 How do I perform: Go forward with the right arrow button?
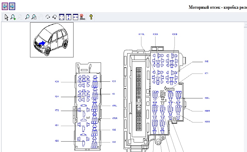click(x=12, y=6)
